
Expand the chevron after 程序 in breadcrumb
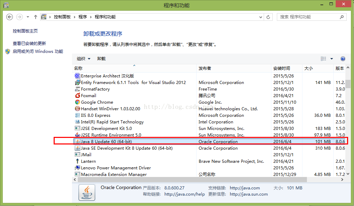click(91, 17)
